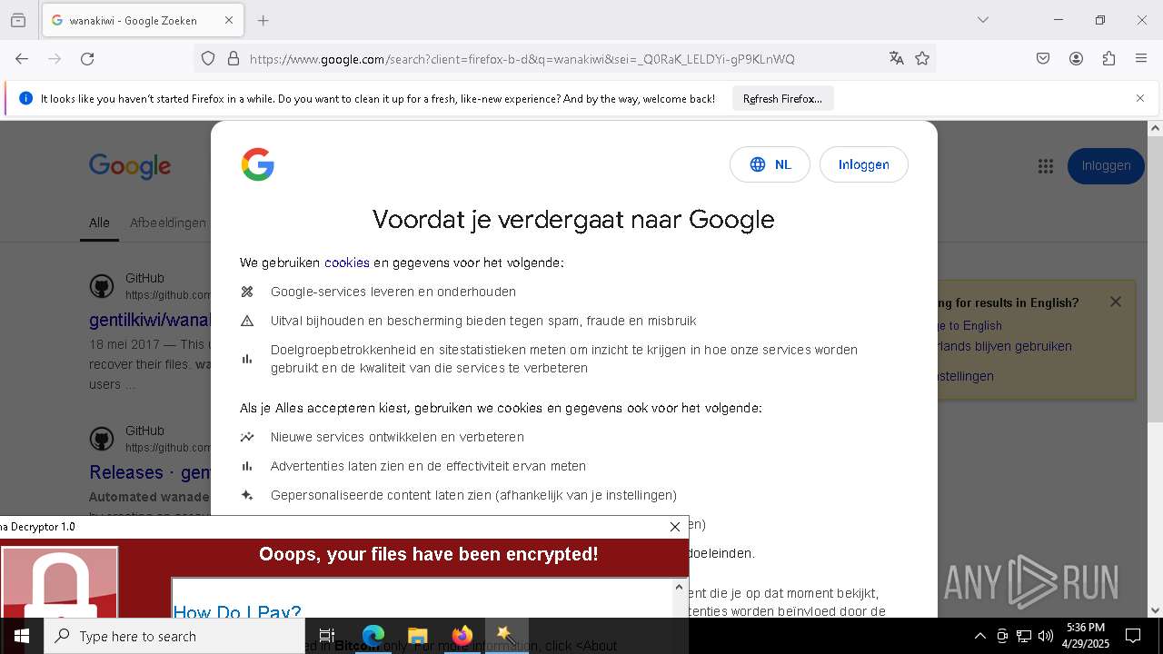Image resolution: width=1163 pixels, height=654 pixels.
Task: Click the blue Inloggen button on Google page
Action: [1106, 165]
